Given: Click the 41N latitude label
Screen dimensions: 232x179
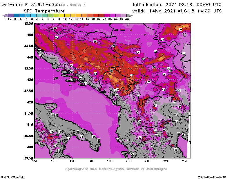Looking at the screenshot, I should pyautogui.click(x=30, y=125).
